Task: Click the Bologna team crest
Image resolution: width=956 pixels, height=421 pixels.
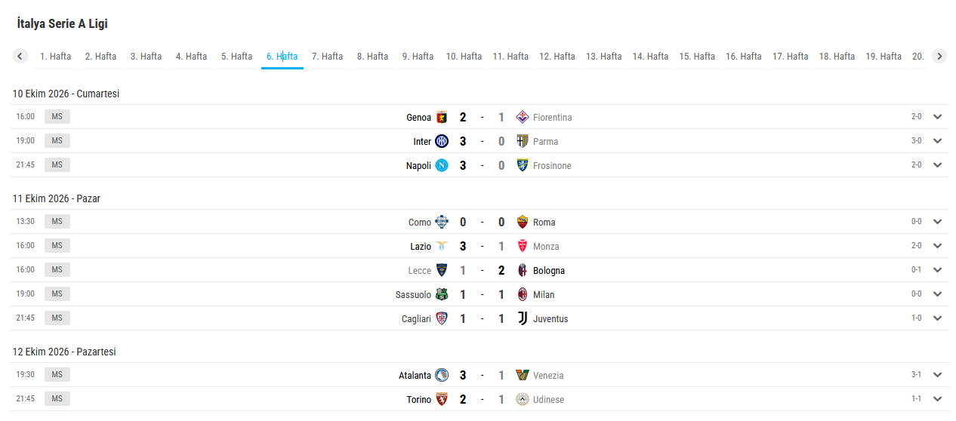Action: [522, 270]
